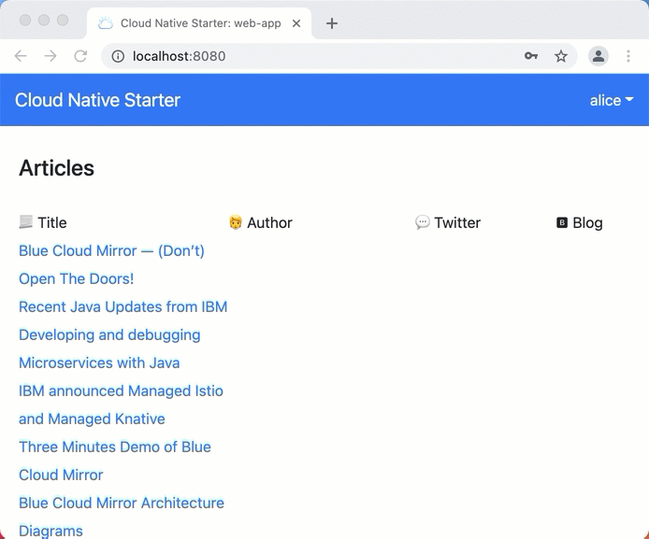Open Recent Java Updates from IBM
This screenshot has width=649, height=539.
click(x=123, y=306)
